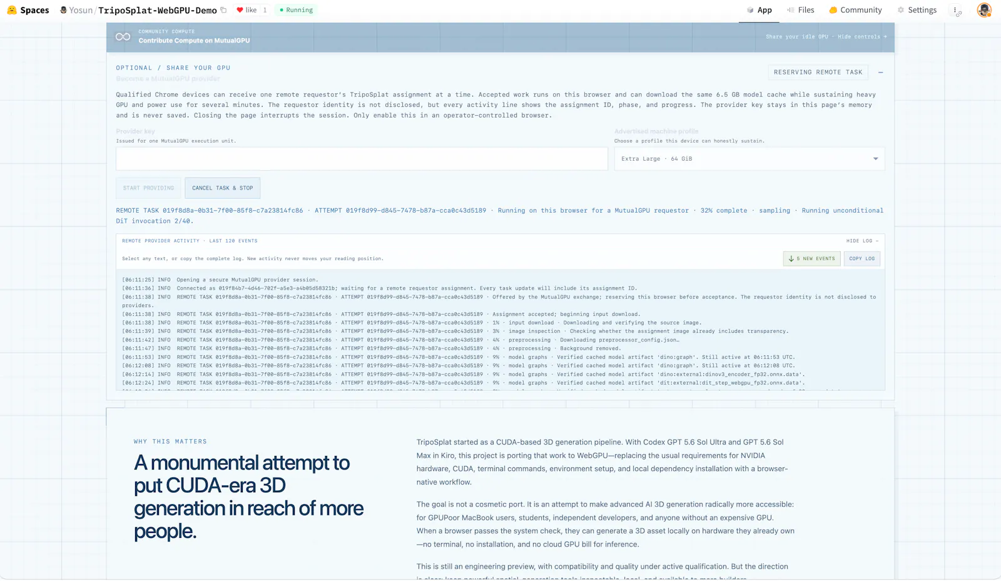Click the Start Providing button
This screenshot has height=581, width=1001.
[x=148, y=188]
